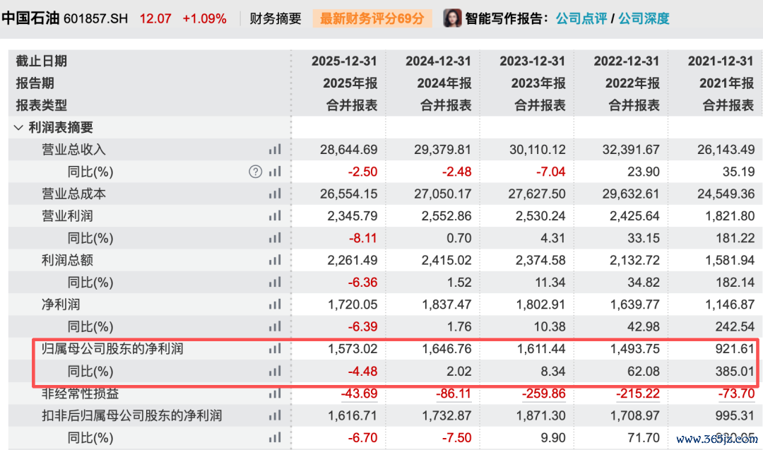The image size is (763, 450).
Task: Click the change percentage +1.09%
Action: pyautogui.click(x=204, y=18)
